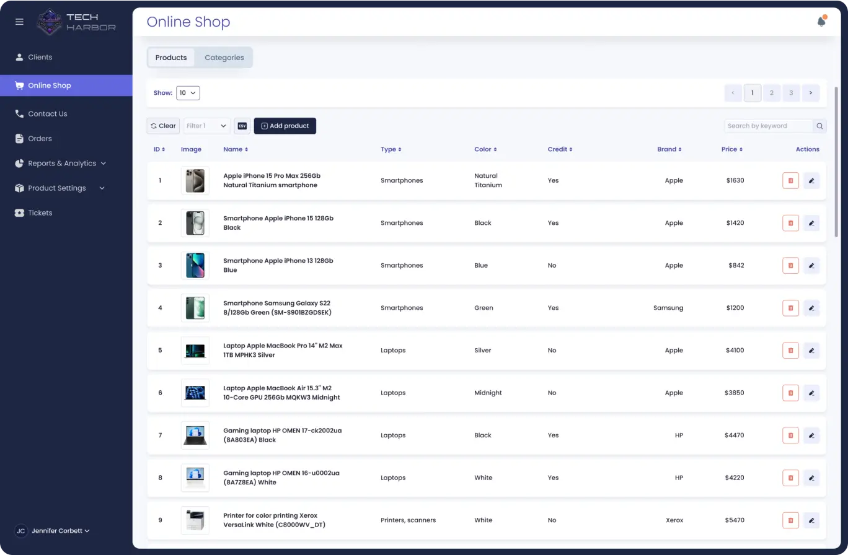Delete the HP OMEN 16 White laptop
The width and height of the screenshot is (848, 555).
[790, 478]
